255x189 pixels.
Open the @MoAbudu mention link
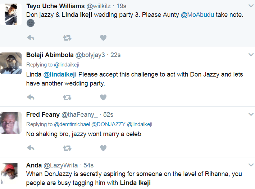click(197, 15)
